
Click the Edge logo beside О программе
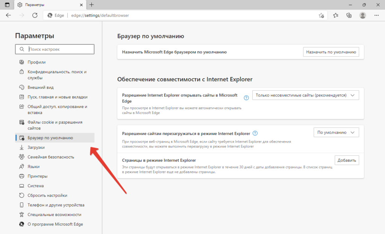click(21, 224)
